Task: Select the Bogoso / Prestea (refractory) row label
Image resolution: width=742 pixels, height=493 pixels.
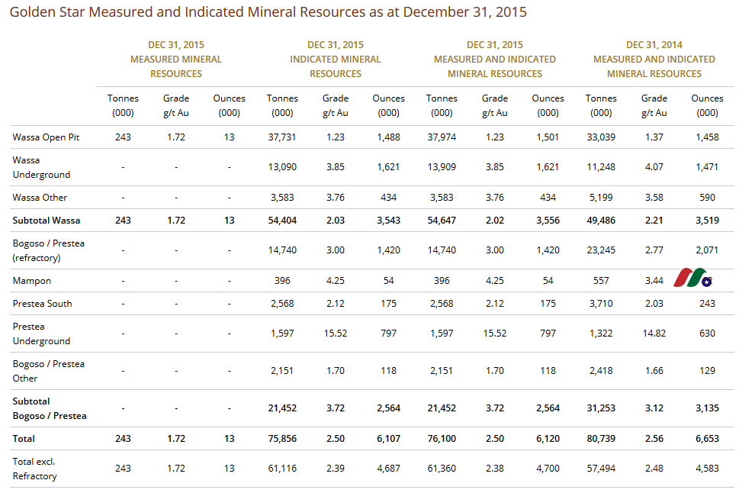Action: [48, 250]
